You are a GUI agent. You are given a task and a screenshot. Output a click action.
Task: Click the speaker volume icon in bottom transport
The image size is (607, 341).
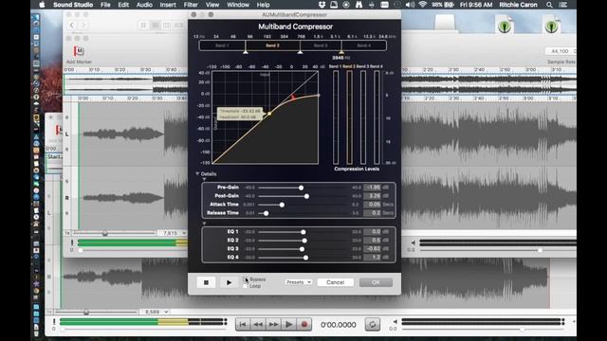395,322
